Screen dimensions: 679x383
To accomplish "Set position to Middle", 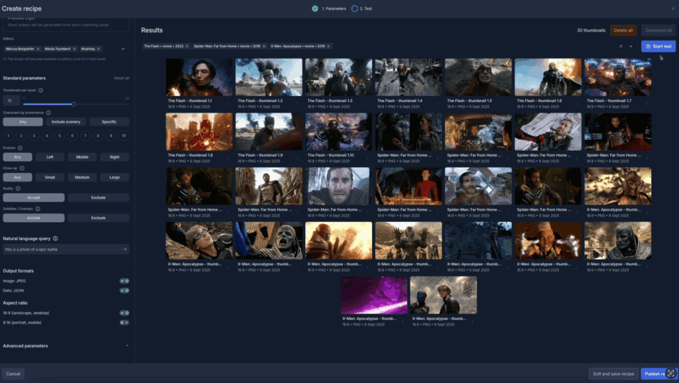I will (82, 157).
